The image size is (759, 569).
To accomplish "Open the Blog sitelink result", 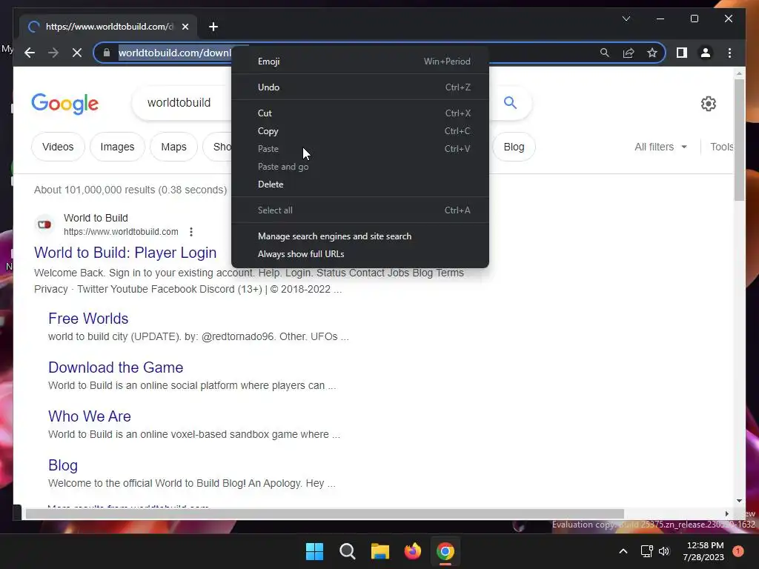I will click(63, 465).
